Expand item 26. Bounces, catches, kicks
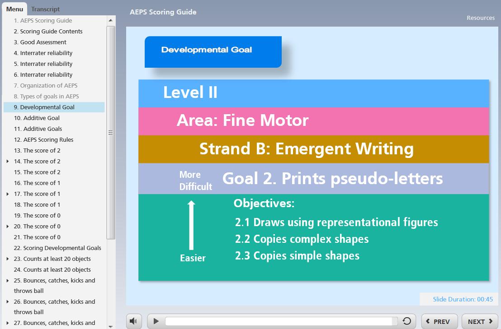 click(x=8, y=301)
